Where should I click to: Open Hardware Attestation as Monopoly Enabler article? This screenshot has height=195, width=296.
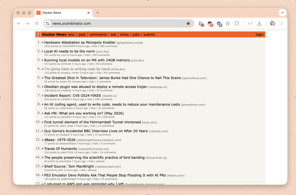pyautogui.click(x=80, y=42)
